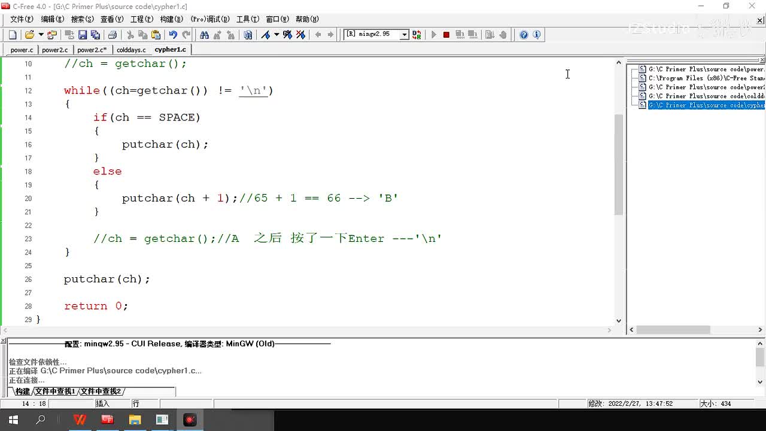
Task: Click the save file floppy icon
Action: tap(83, 35)
